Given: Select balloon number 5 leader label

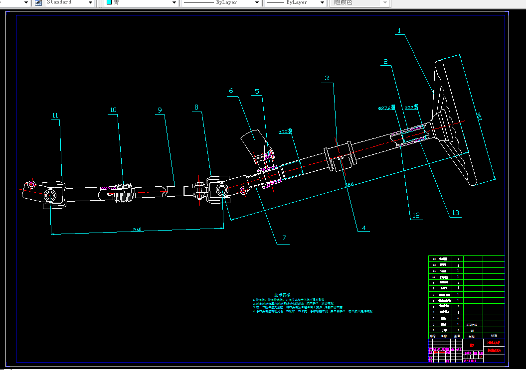Looking at the screenshot, I should [257, 92].
